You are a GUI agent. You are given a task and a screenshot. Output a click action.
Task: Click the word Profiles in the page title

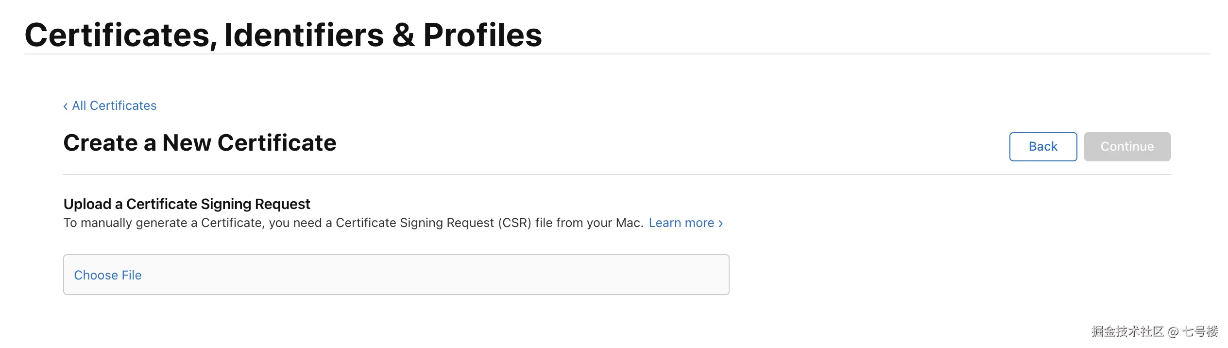[482, 35]
